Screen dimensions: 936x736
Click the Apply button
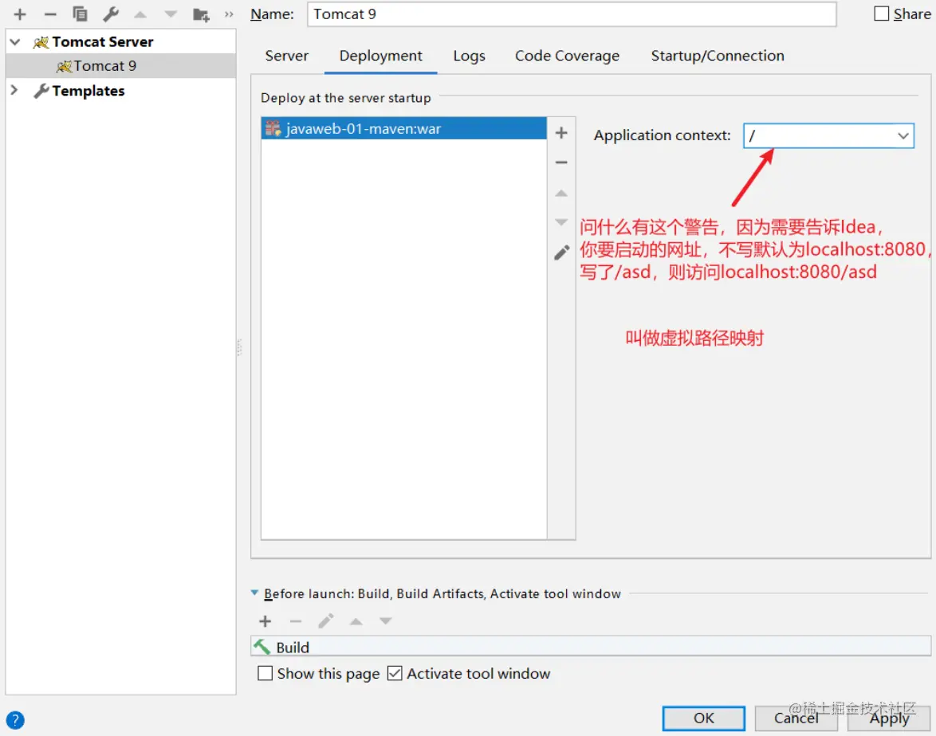coord(889,718)
